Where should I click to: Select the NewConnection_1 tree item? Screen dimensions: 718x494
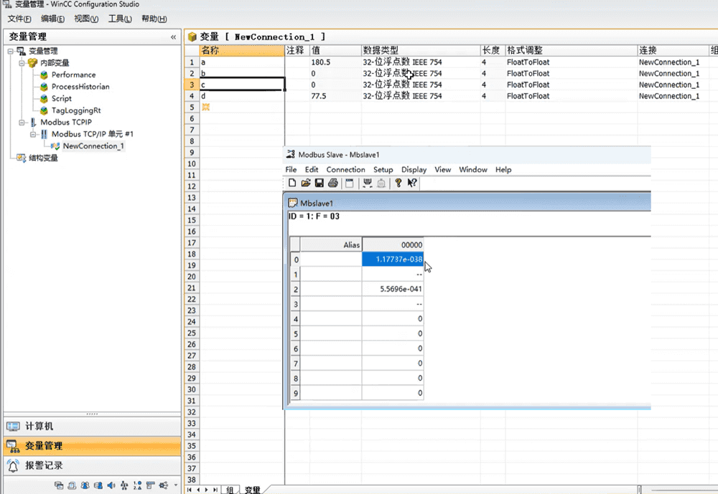[93, 146]
